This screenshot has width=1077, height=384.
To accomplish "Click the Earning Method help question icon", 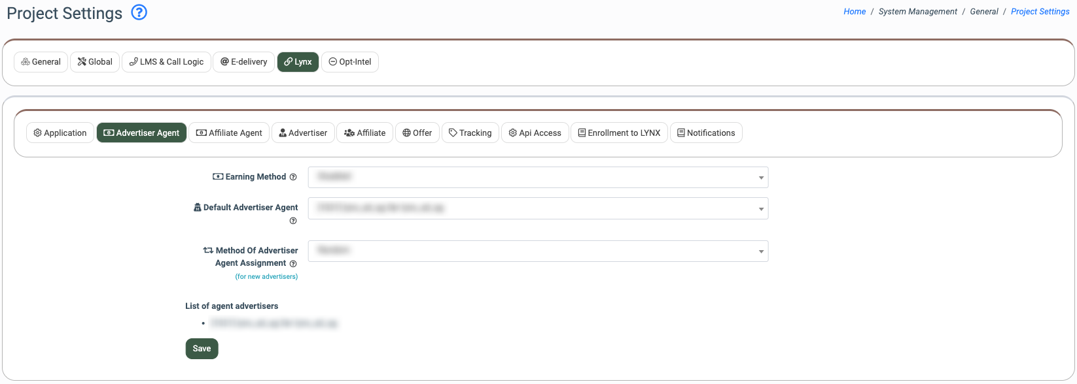I will 293,177.
